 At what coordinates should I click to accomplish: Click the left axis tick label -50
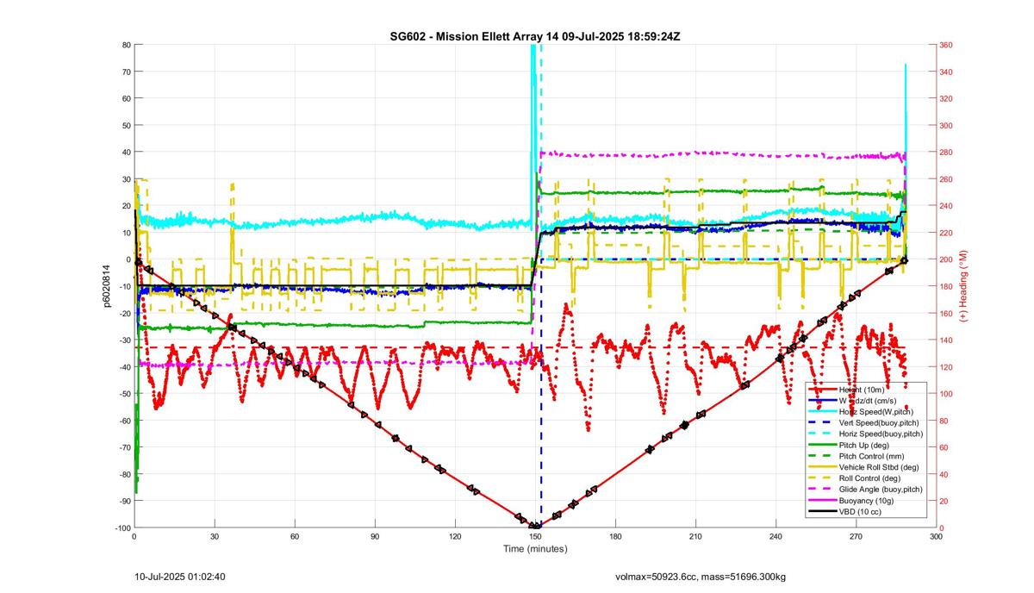[x=124, y=394]
